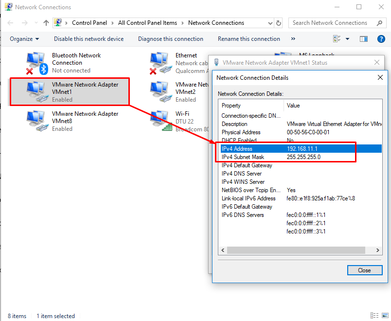Click the change view layout icon
391x321 pixels.
(x=337, y=39)
